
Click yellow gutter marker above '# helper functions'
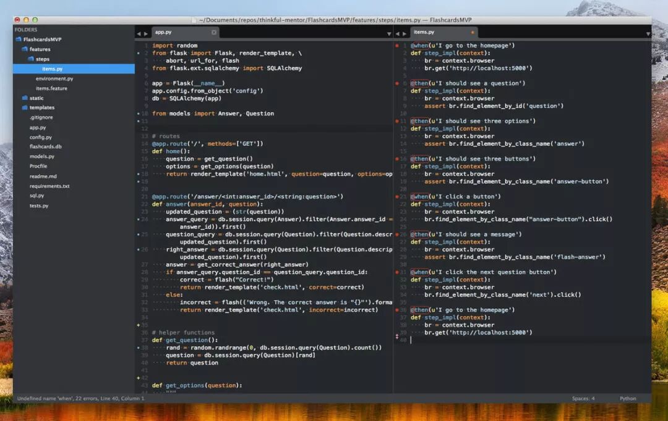(x=138, y=325)
